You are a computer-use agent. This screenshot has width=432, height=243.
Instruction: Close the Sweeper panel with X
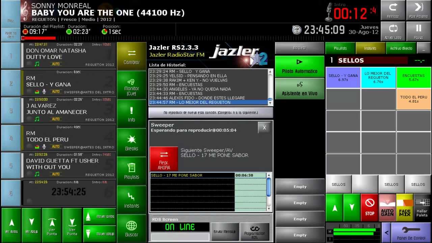click(x=264, y=128)
